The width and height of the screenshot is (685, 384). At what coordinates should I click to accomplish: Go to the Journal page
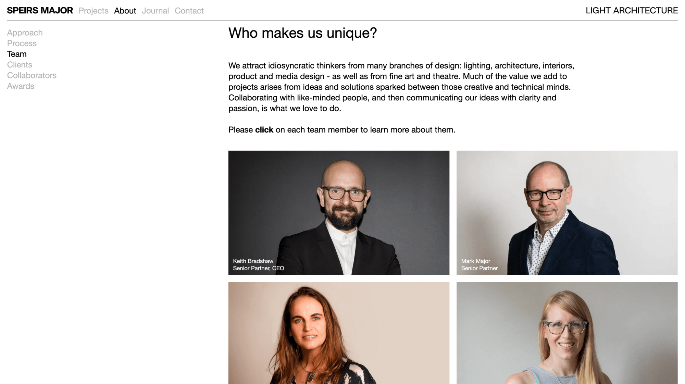pos(155,11)
